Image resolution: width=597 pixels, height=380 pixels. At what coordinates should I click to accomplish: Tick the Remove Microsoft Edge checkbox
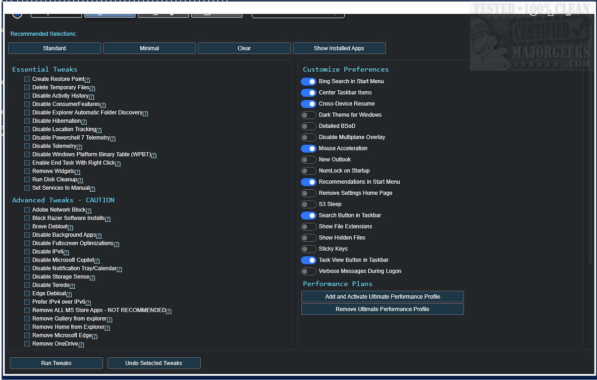(x=27, y=335)
